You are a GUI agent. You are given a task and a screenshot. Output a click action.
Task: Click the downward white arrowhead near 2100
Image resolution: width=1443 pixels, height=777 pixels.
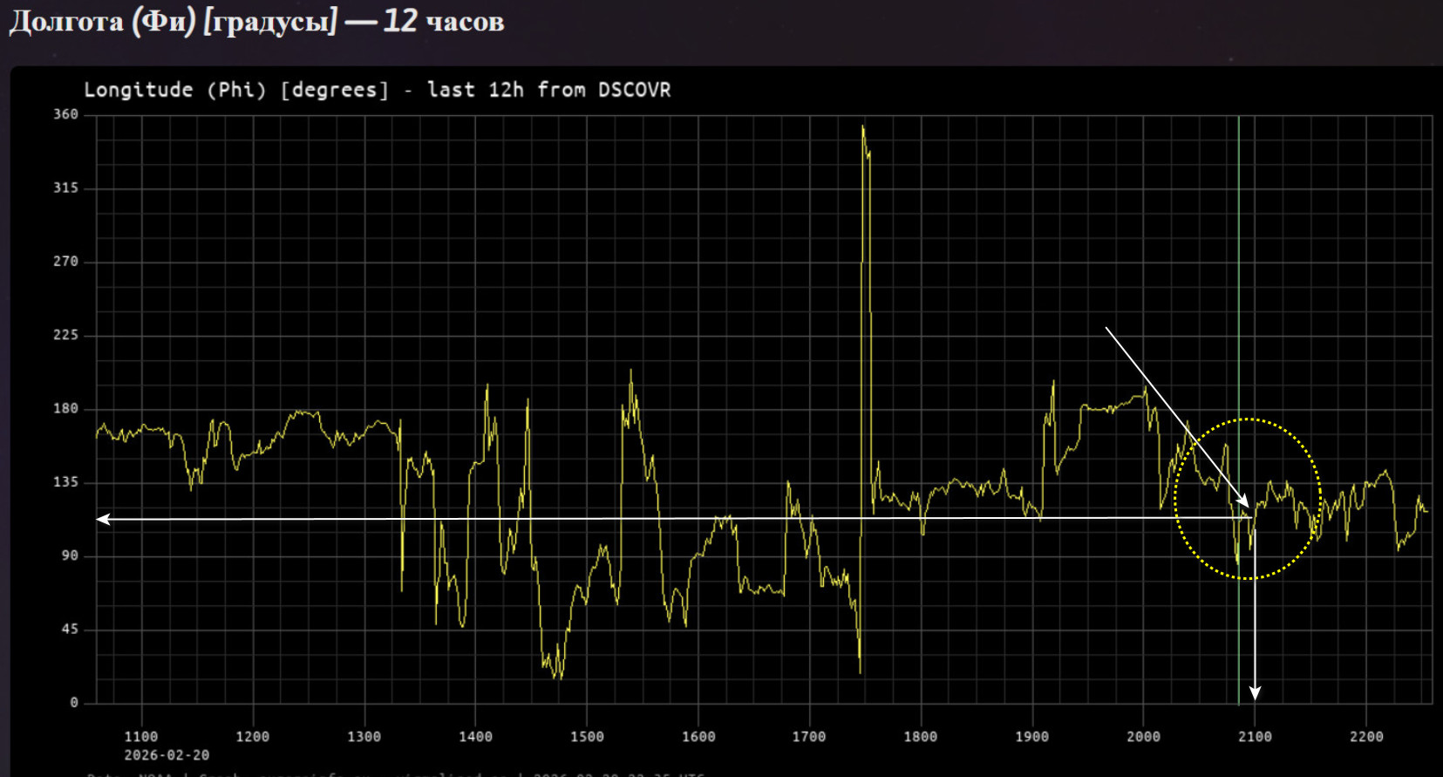coord(1255,693)
